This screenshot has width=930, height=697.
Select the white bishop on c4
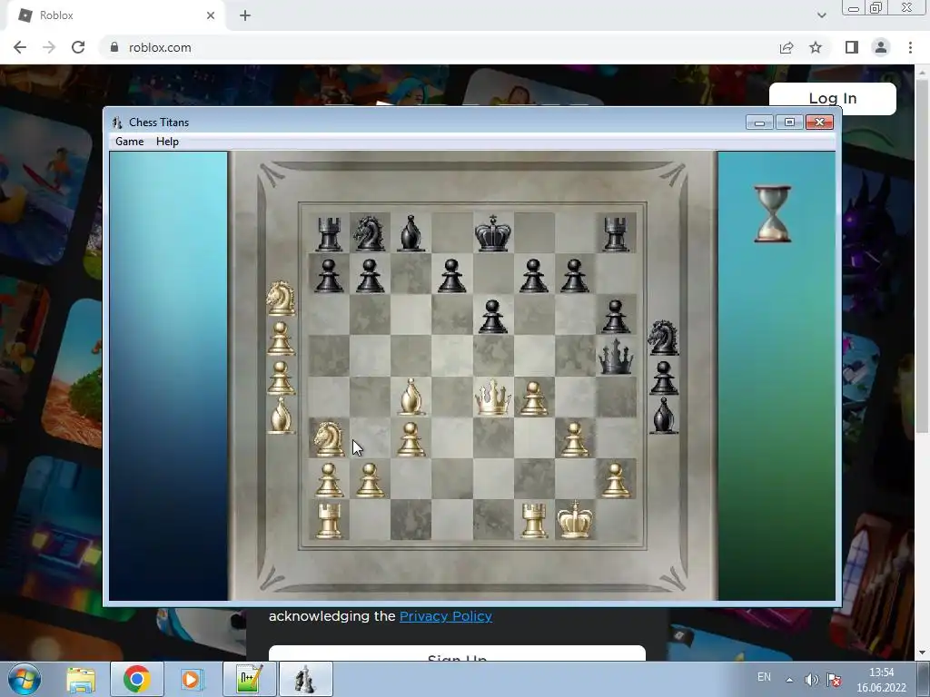point(411,396)
